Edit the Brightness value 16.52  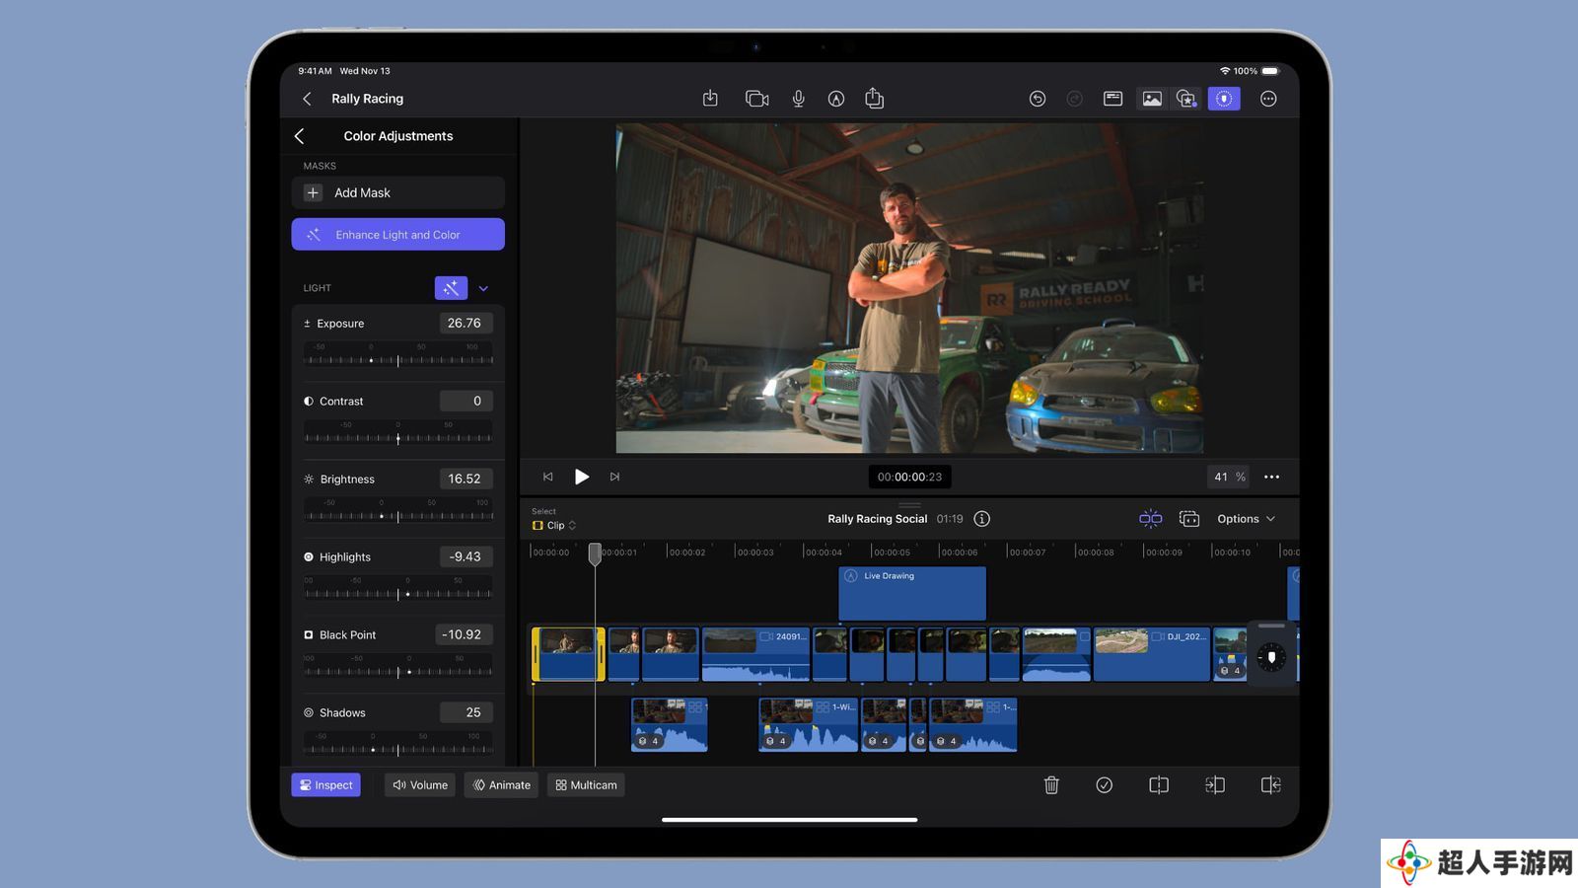(466, 479)
